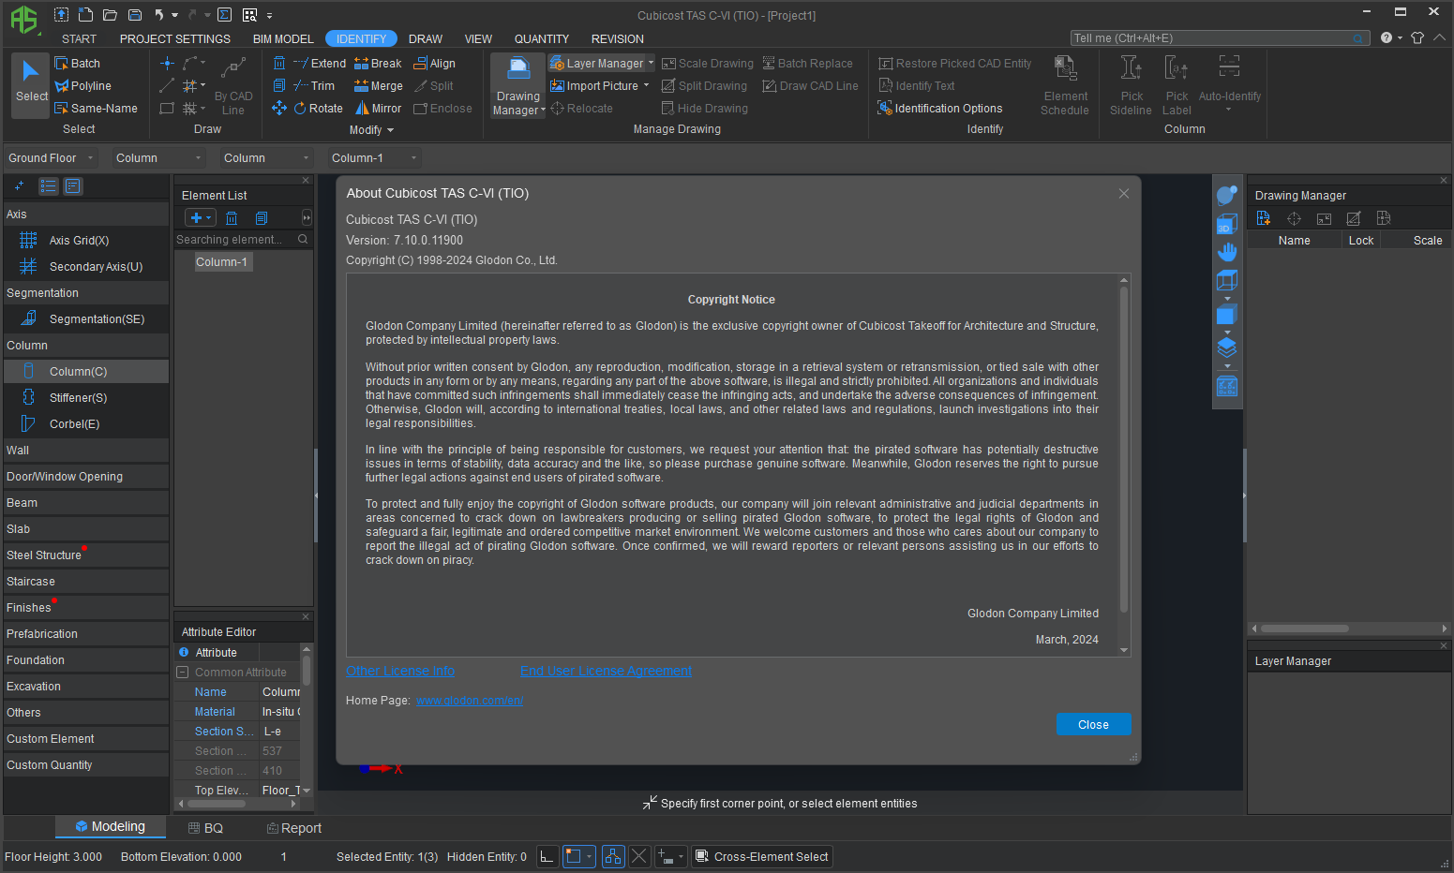The width and height of the screenshot is (1454, 873).
Task: Click add element plus button in Element List
Action: coord(196,218)
